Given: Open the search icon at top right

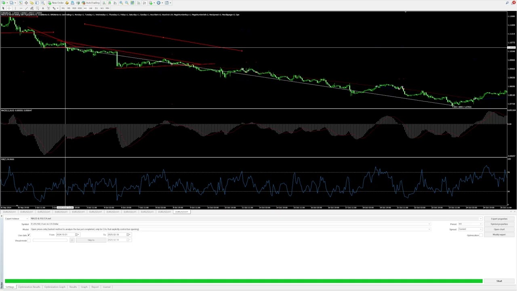Looking at the screenshot, I should [x=507, y=3].
